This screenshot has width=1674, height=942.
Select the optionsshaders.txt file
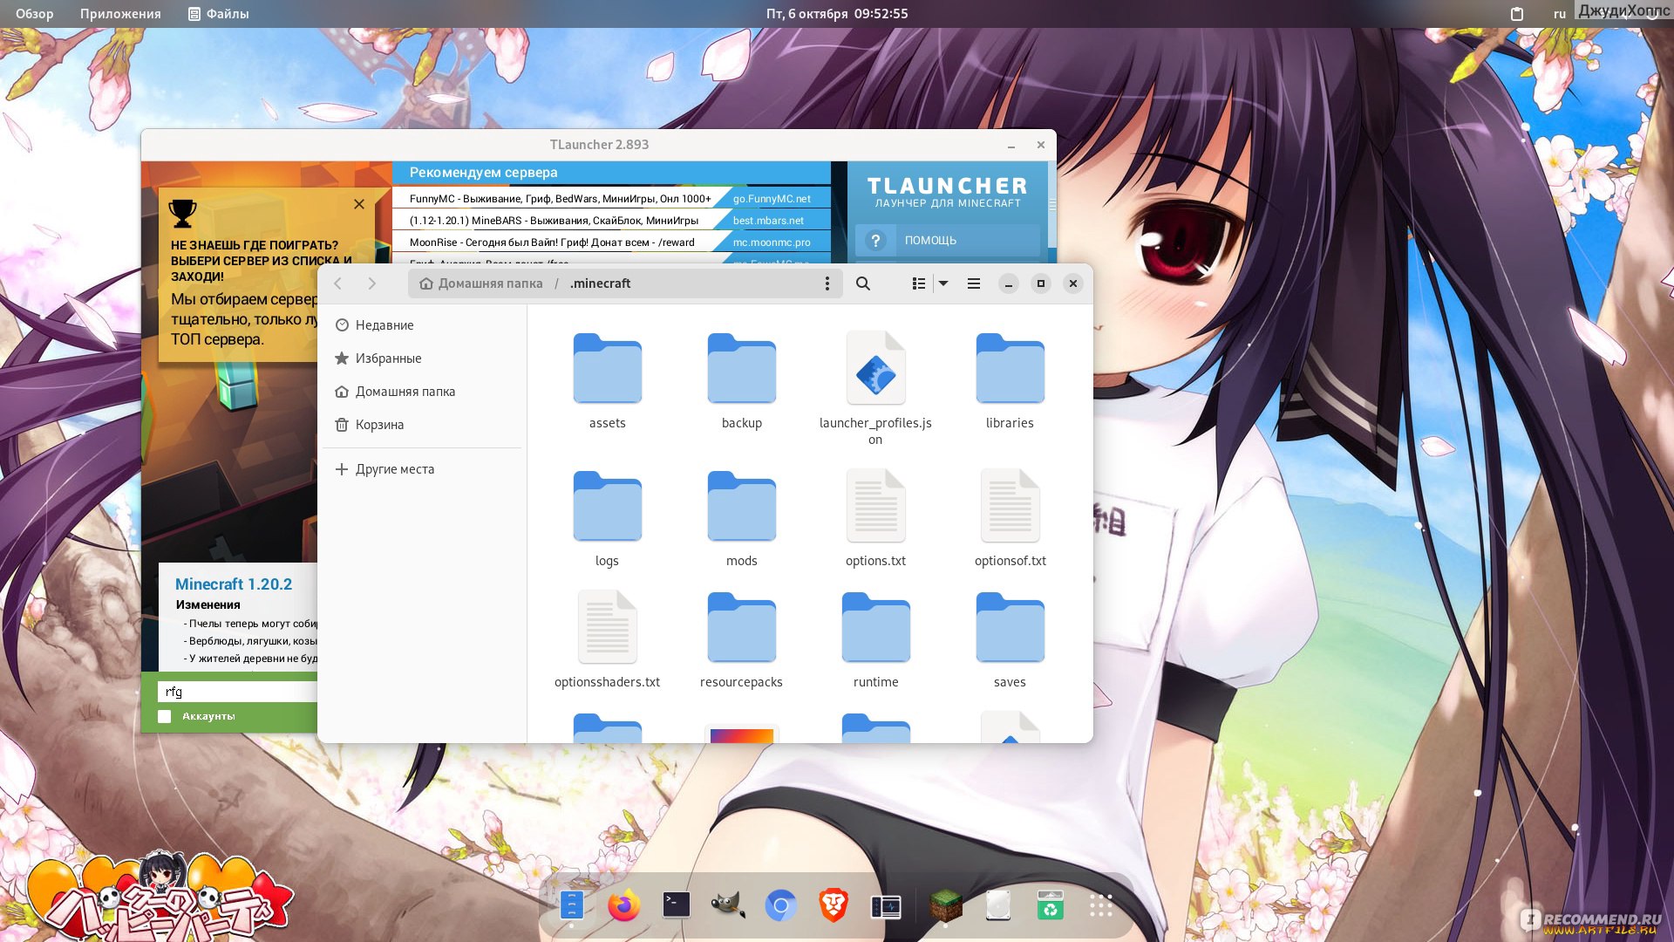point(608,640)
